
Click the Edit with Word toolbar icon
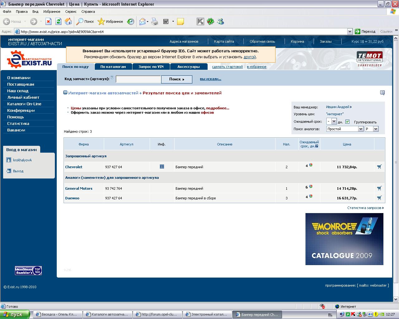pos(166,21)
